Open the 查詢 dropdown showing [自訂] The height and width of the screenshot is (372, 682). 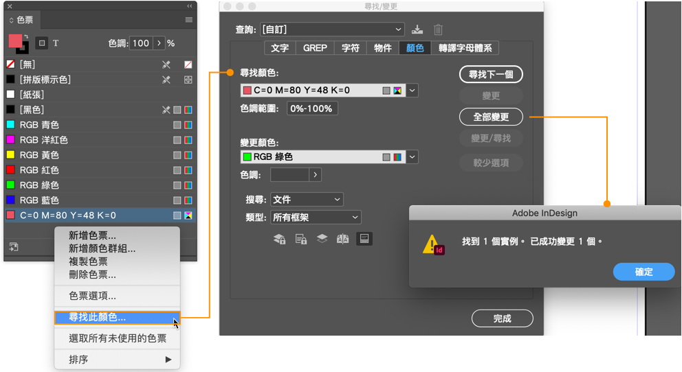(x=332, y=30)
